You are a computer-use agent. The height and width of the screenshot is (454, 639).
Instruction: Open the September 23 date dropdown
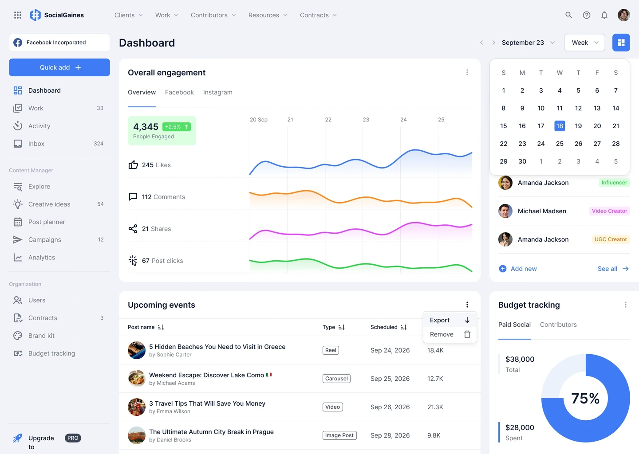[528, 43]
